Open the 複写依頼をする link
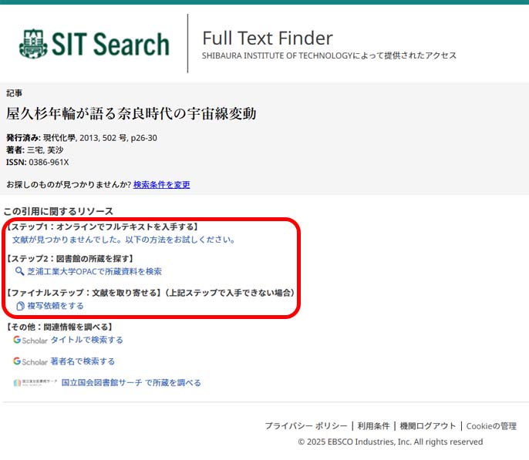Image resolution: width=529 pixels, height=460 pixels. [x=56, y=306]
